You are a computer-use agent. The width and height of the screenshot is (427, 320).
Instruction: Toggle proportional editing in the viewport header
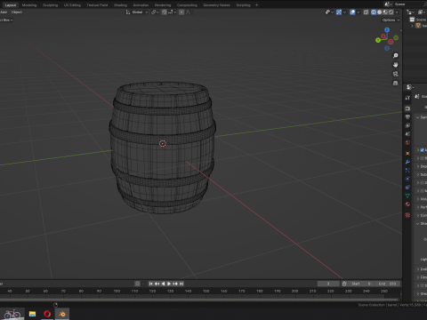[181, 12]
